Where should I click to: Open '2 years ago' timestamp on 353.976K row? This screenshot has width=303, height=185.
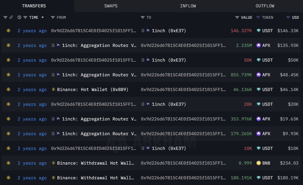coord(32,119)
